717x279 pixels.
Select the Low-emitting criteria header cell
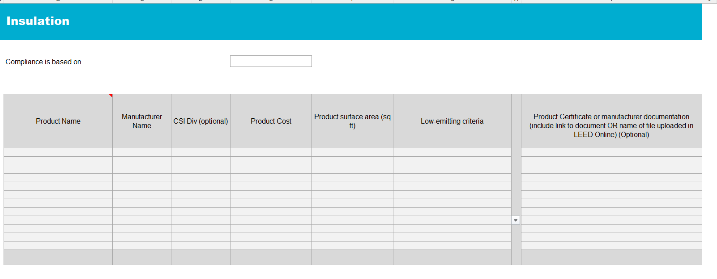click(452, 121)
